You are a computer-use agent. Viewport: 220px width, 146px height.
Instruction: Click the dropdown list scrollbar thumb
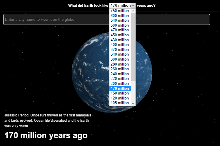133,47
